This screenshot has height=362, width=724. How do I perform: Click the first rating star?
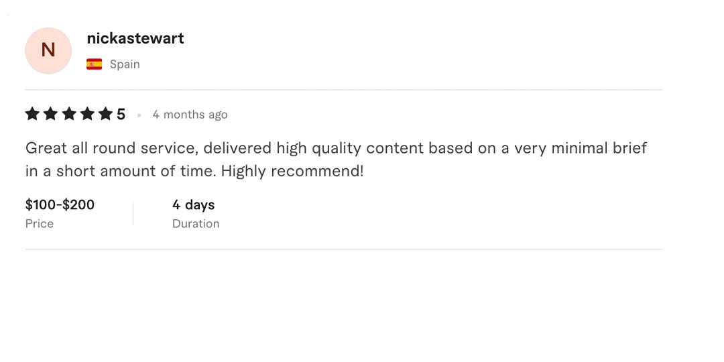point(33,114)
